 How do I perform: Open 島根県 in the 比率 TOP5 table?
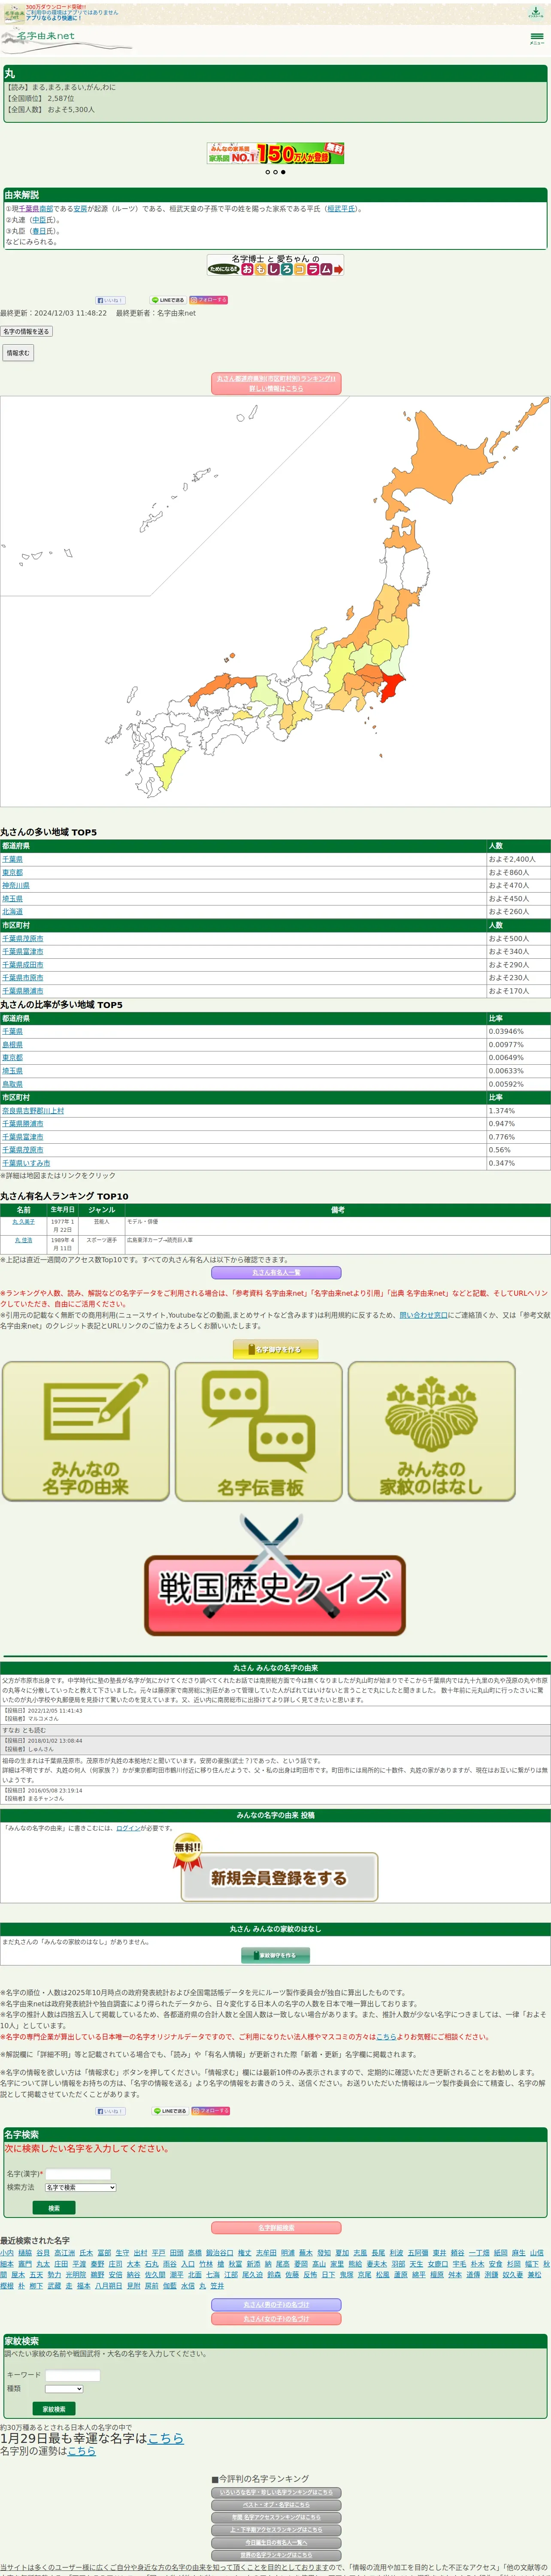(12, 1044)
